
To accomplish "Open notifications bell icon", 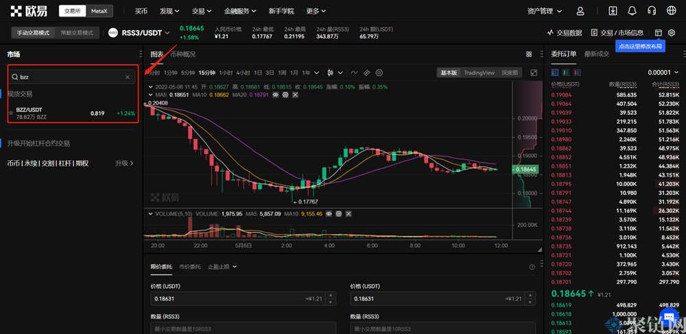I will point(632,11).
